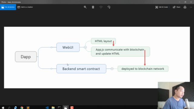This screenshot has width=194, height=109.
Task: Click the printer icon
Action: [x=185, y=7]
